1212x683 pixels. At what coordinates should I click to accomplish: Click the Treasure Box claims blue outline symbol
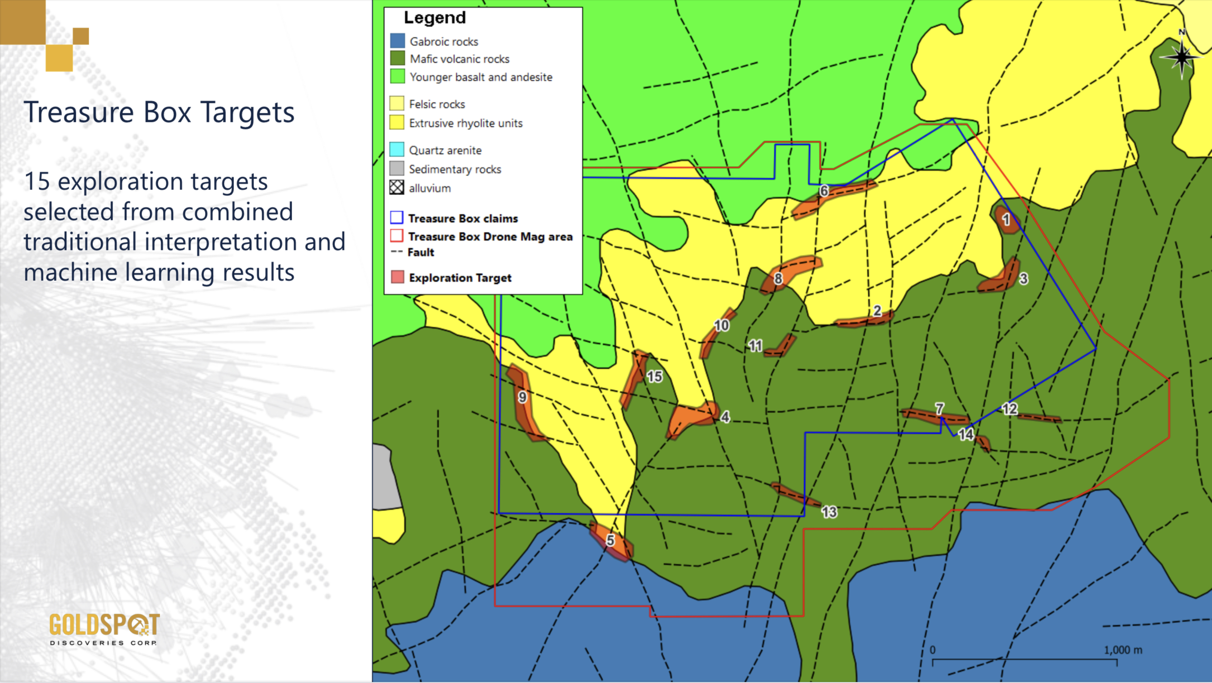tap(396, 218)
